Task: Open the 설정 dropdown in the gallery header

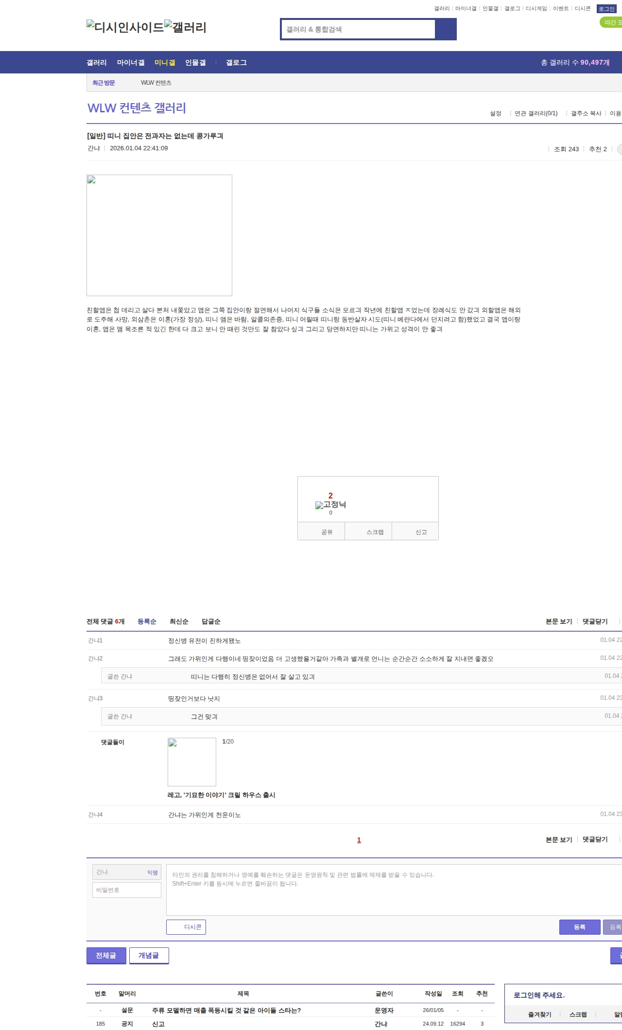Action: 495,113
